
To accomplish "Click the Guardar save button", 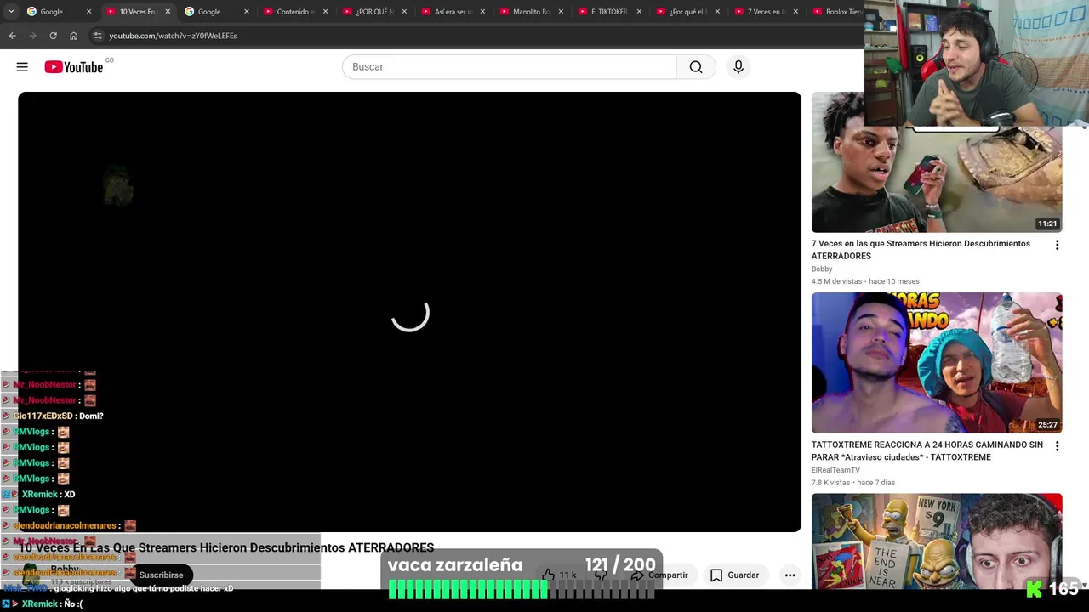I will 734,575.
